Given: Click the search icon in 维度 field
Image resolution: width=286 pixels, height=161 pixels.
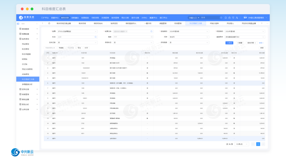Looking at the screenshot, I should pos(151,37).
